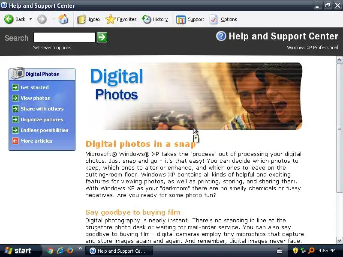
Task: Click green arrow beside Get started
Action: point(15,87)
